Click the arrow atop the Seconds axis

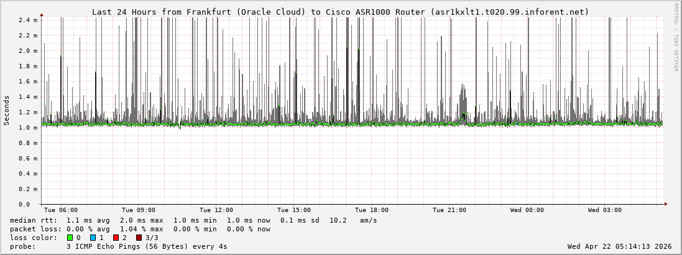point(42,14)
